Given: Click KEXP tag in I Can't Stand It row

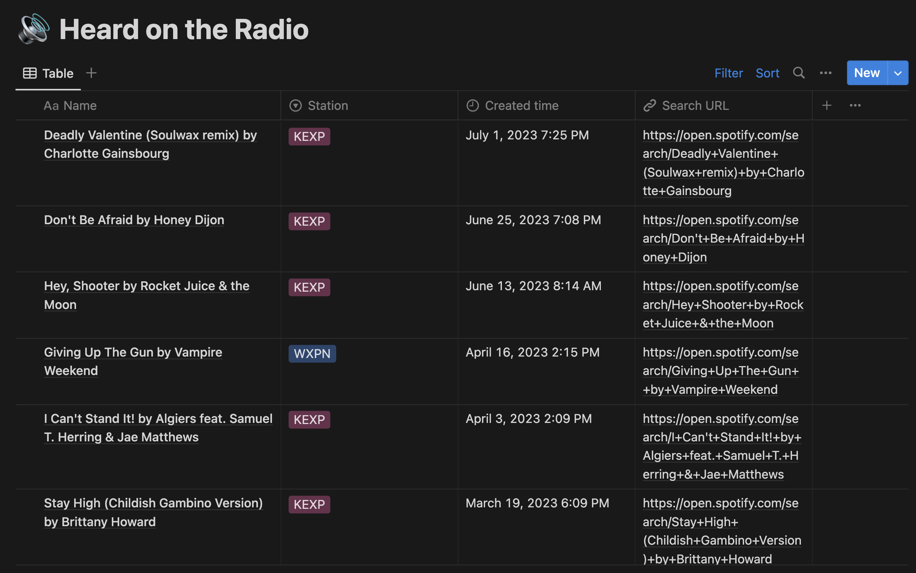Looking at the screenshot, I should point(309,420).
